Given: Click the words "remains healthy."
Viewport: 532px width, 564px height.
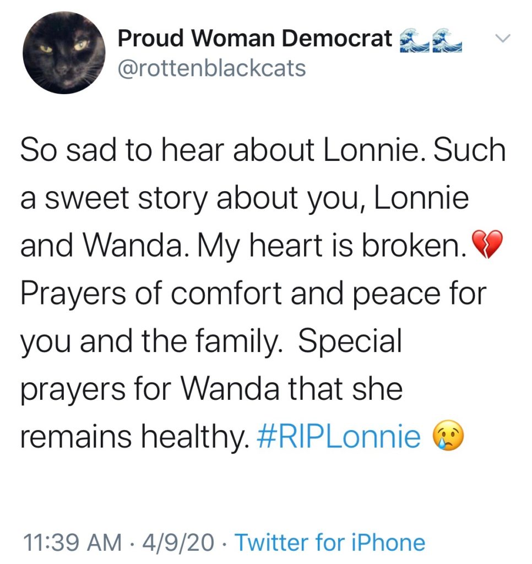Looking at the screenshot, I should coord(134,437).
